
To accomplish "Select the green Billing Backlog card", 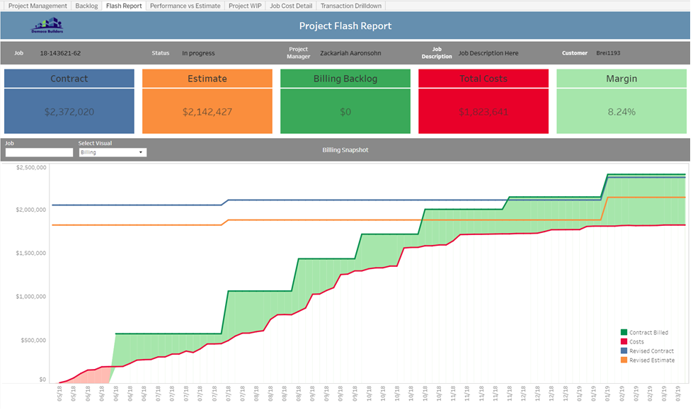I will pyautogui.click(x=345, y=111).
